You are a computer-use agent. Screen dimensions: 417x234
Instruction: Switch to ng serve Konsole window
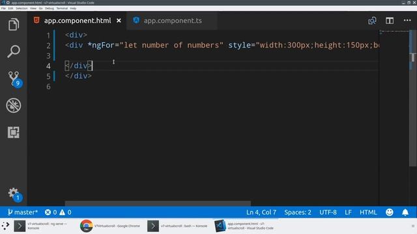pyautogui.click(x=40, y=226)
